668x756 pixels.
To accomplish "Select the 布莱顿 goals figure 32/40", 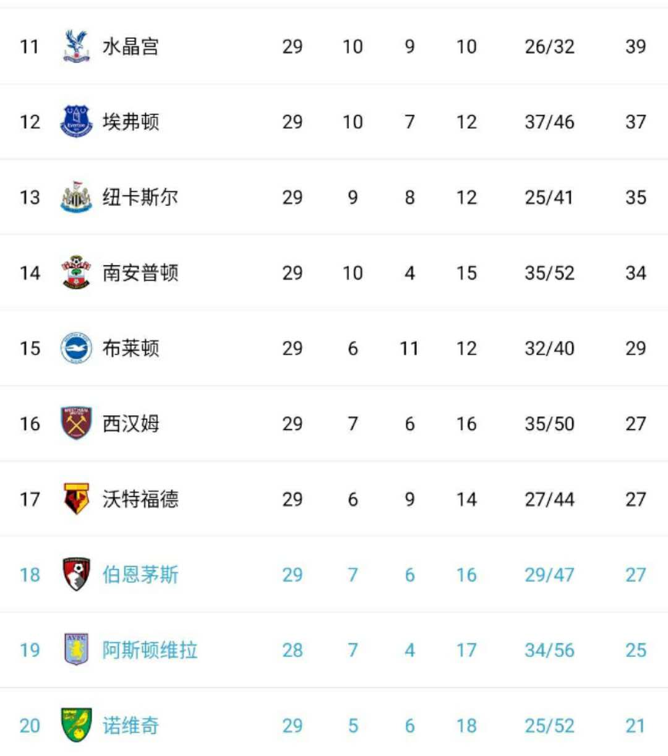I will [549, 348].
